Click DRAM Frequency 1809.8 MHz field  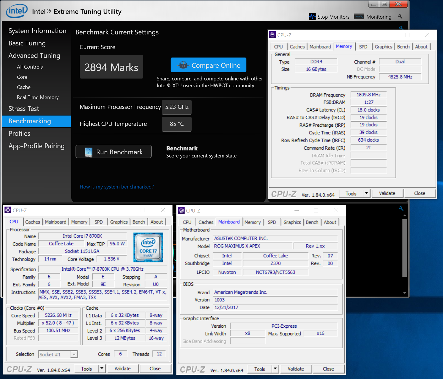(x=369, y=95)
